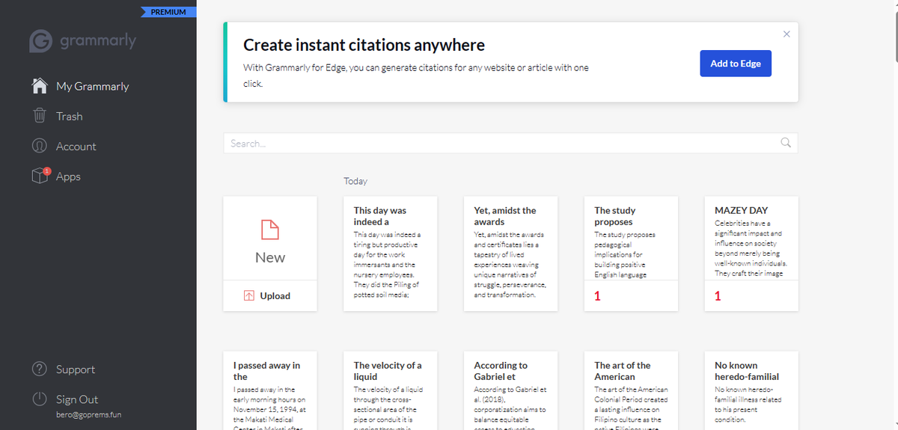
Task: Click the Today section label
Action: tap(355, 181)
